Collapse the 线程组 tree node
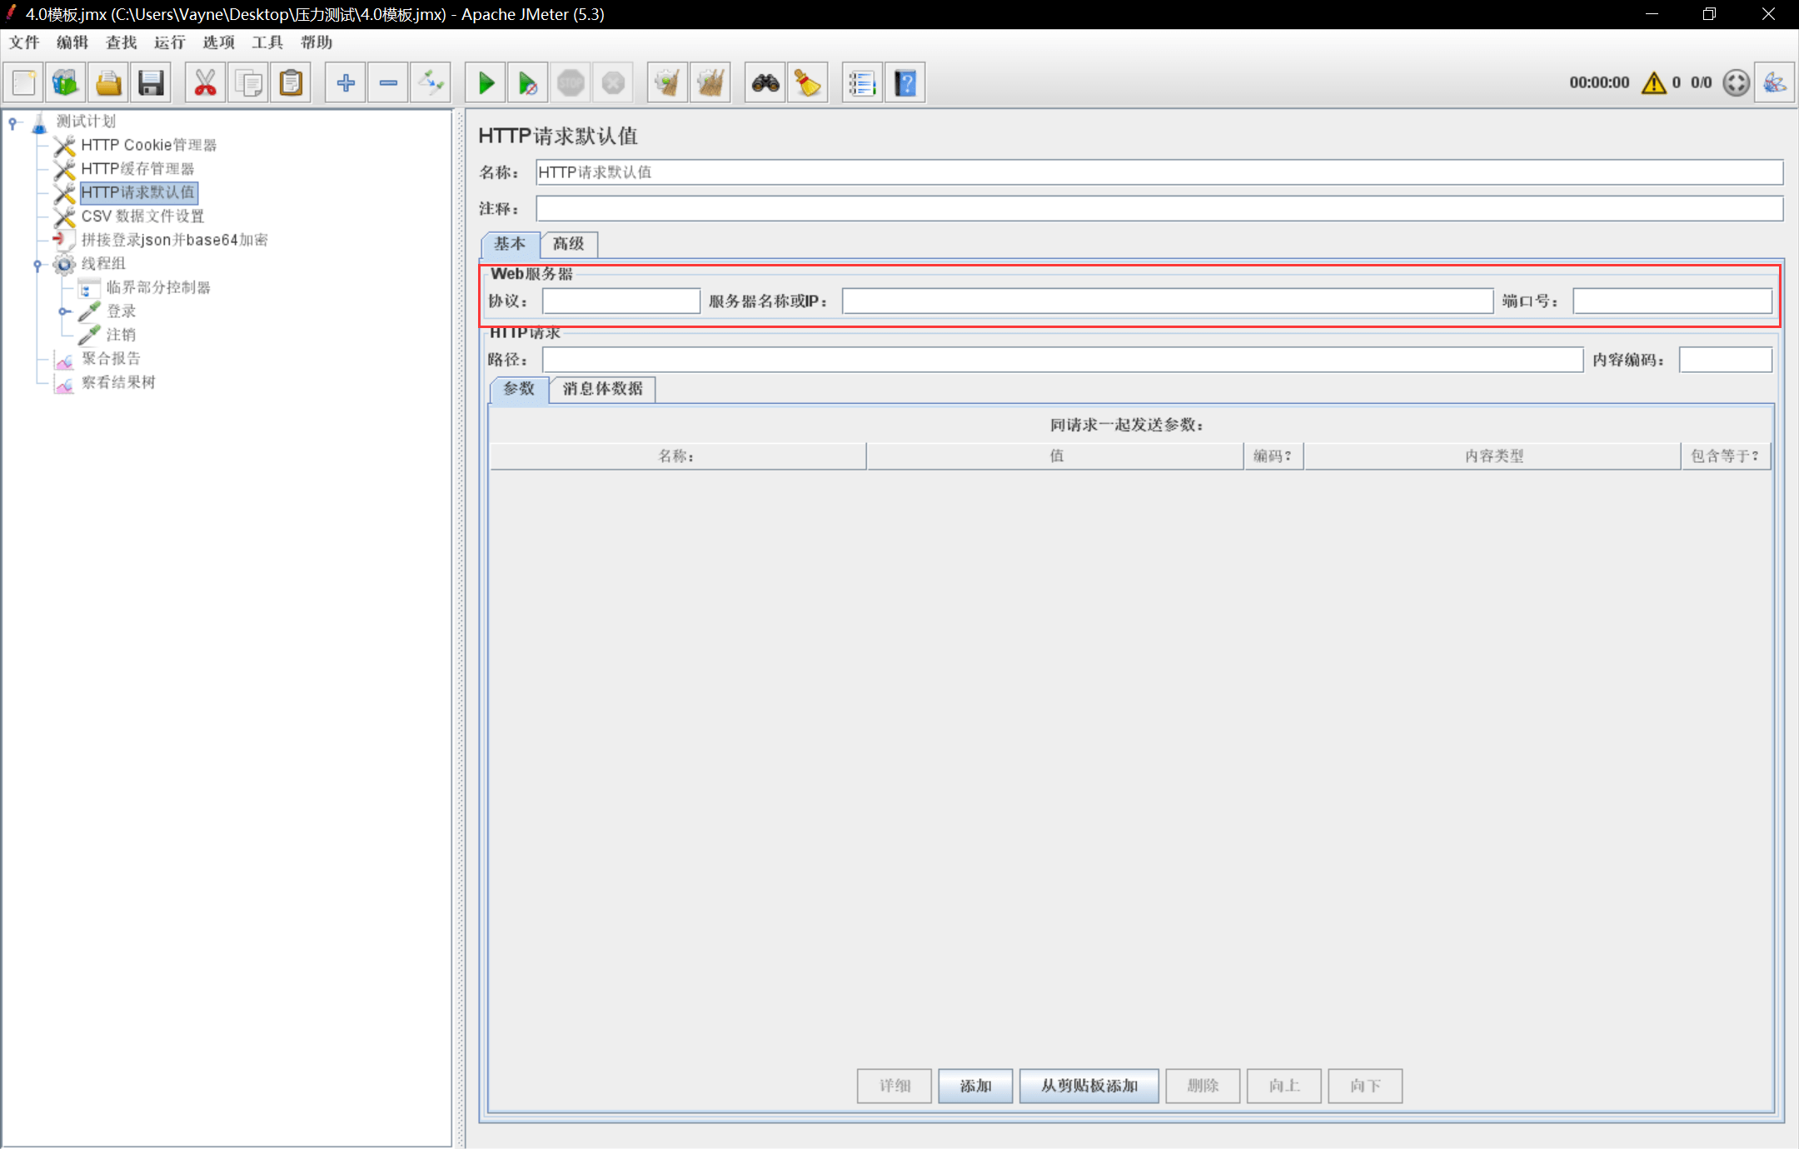 tap(37, 265)
